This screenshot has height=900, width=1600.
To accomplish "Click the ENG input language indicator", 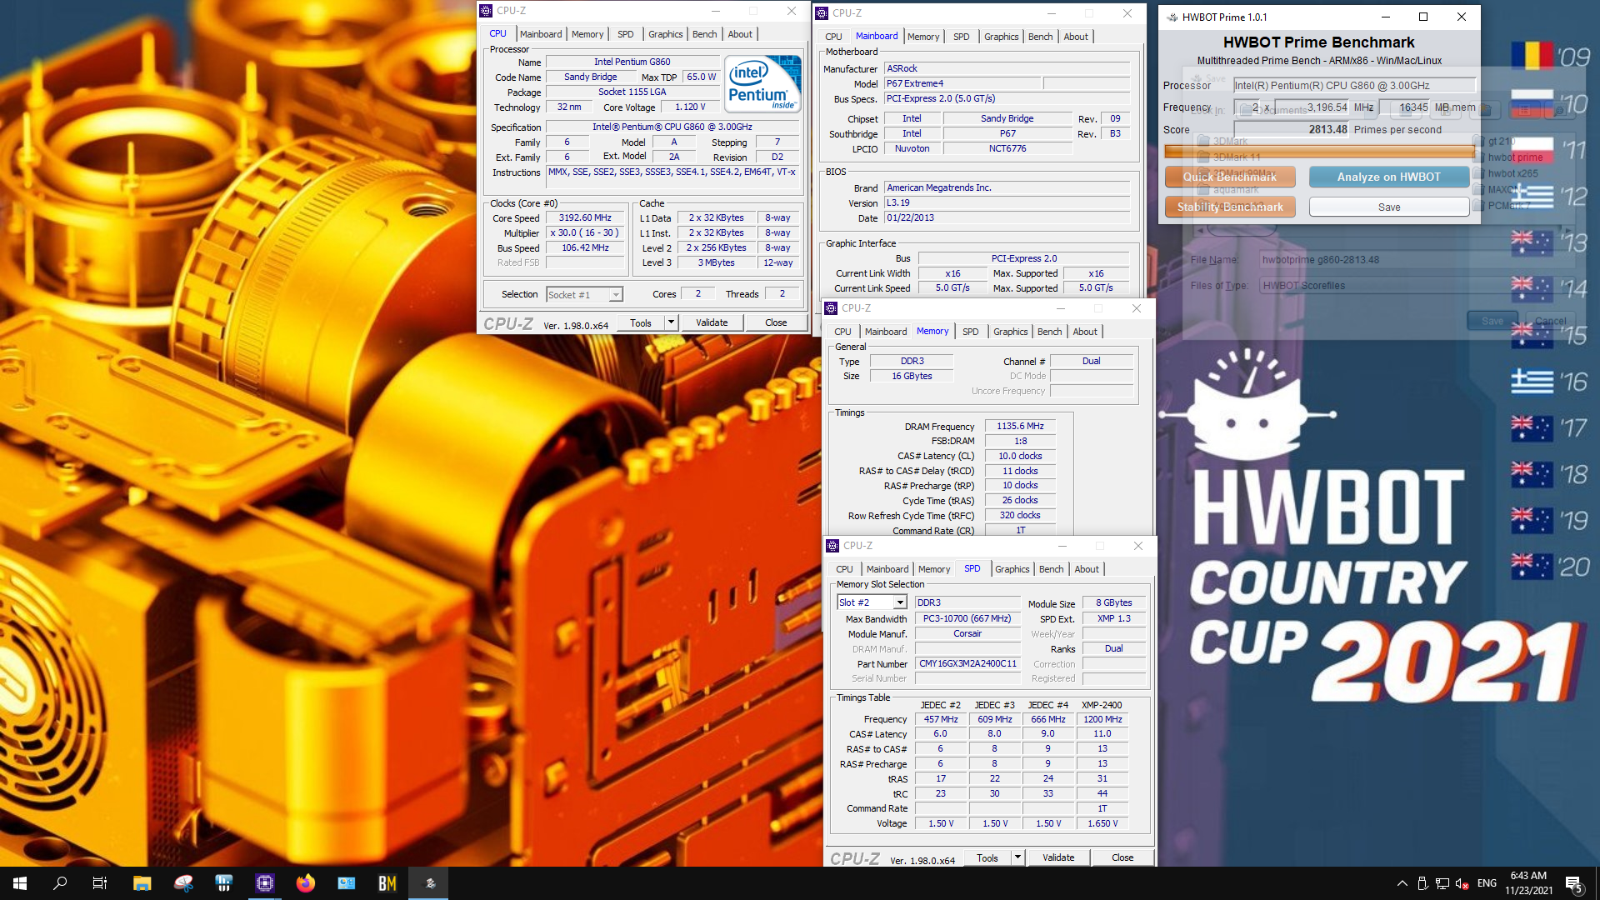I will [1487, 883].
